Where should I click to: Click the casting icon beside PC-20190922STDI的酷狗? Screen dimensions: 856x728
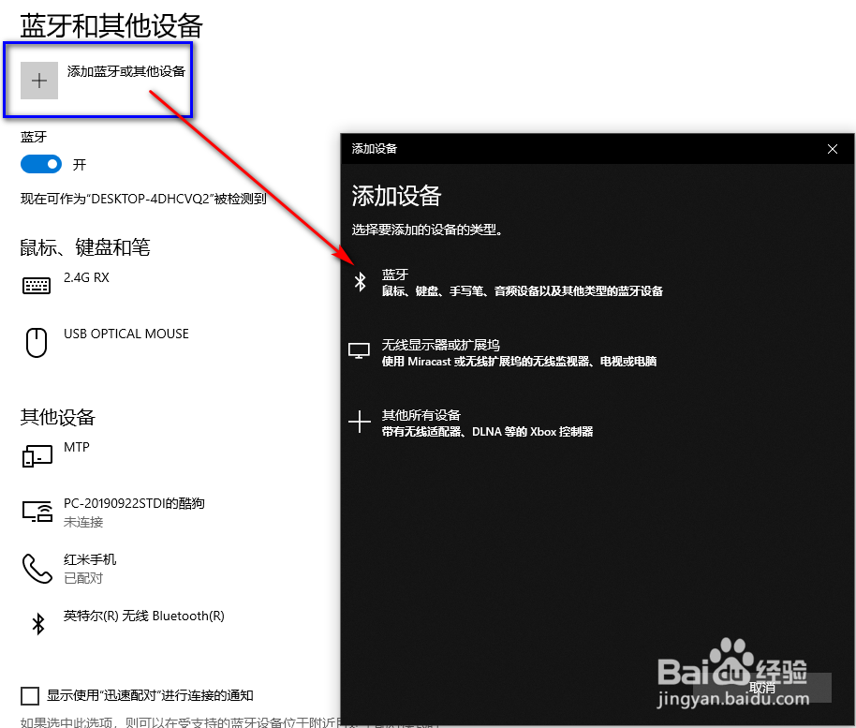point(36,513)
